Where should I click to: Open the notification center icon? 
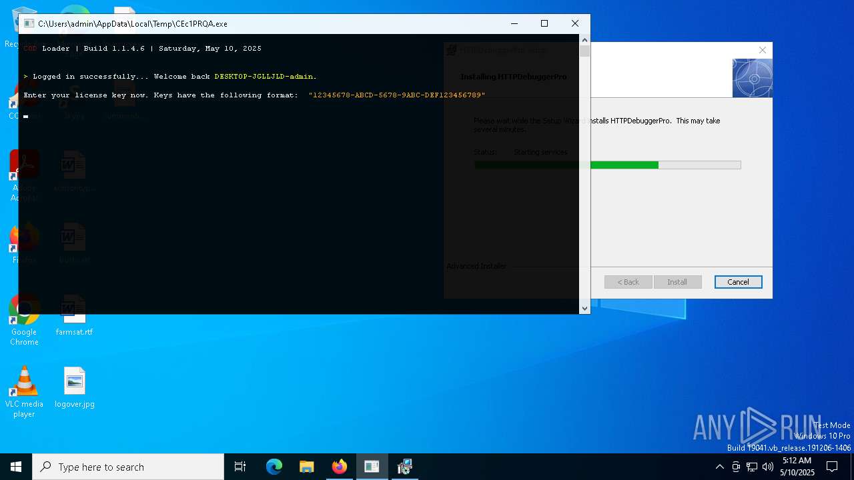(x=832, y=467)
